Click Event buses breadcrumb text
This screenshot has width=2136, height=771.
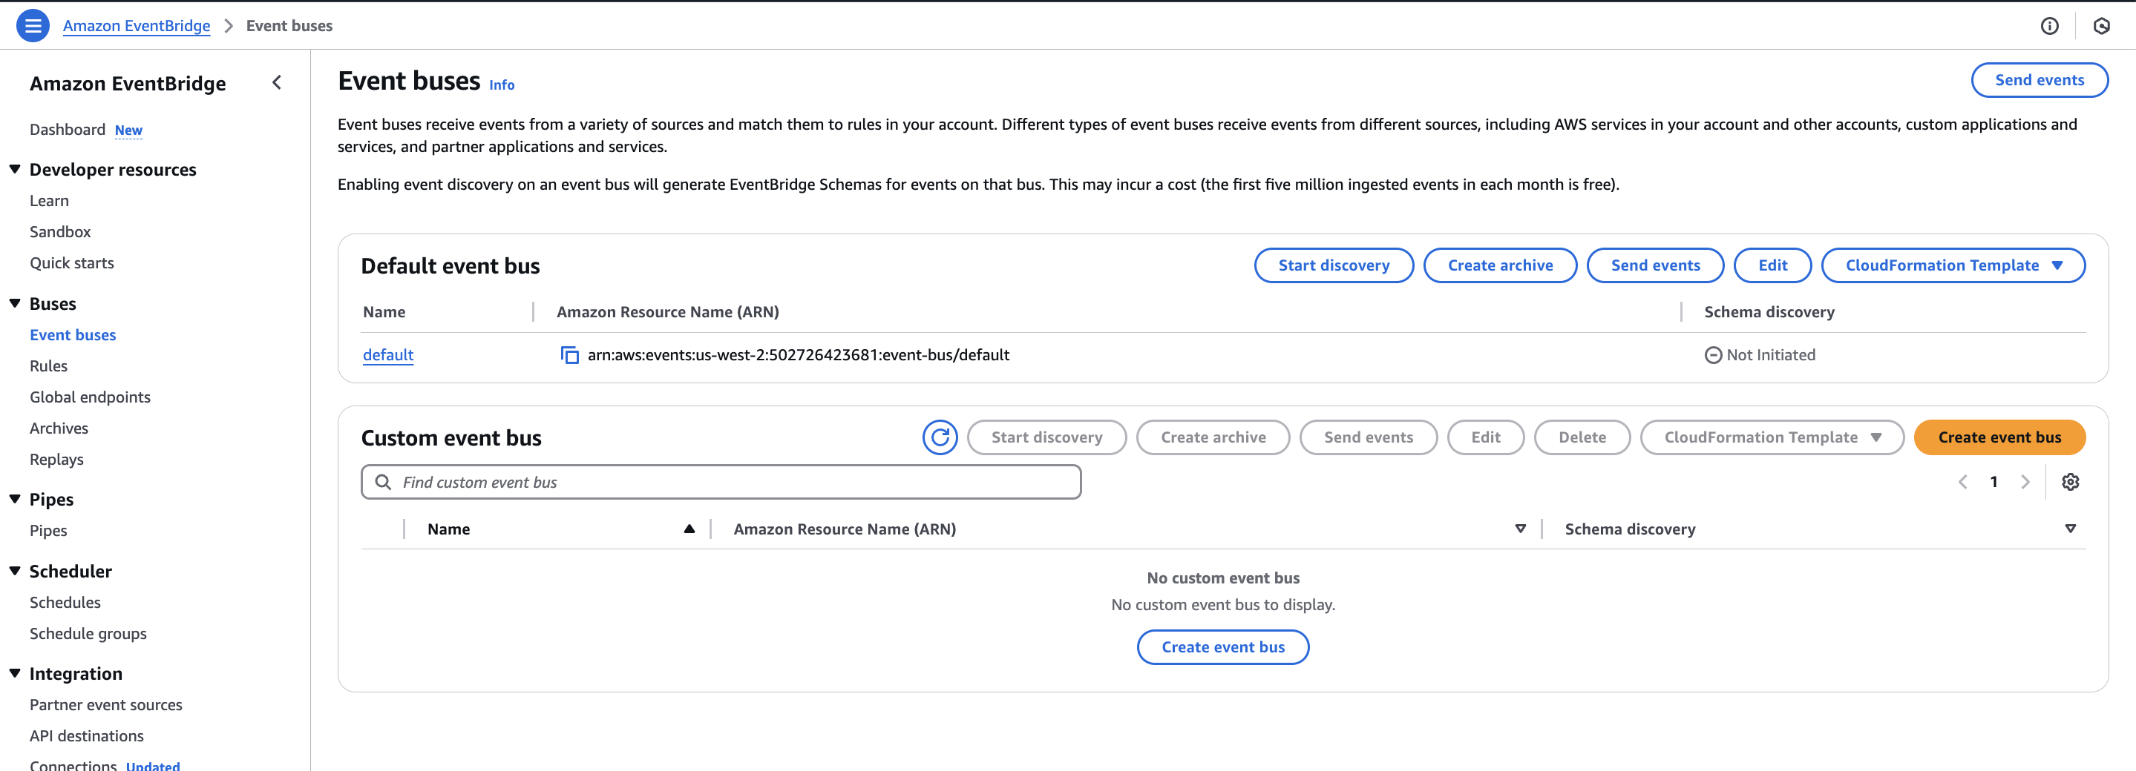[x=289, y=26]
